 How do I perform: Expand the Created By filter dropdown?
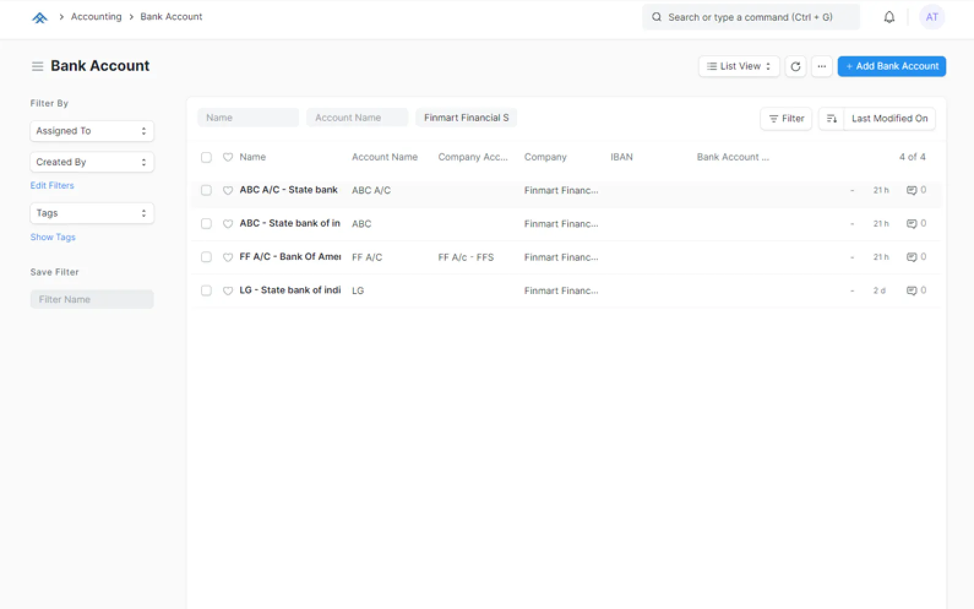(x=92, y=162)
